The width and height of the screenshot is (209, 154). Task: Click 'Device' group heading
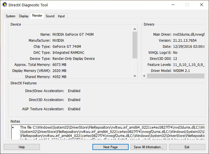point(16,24)
